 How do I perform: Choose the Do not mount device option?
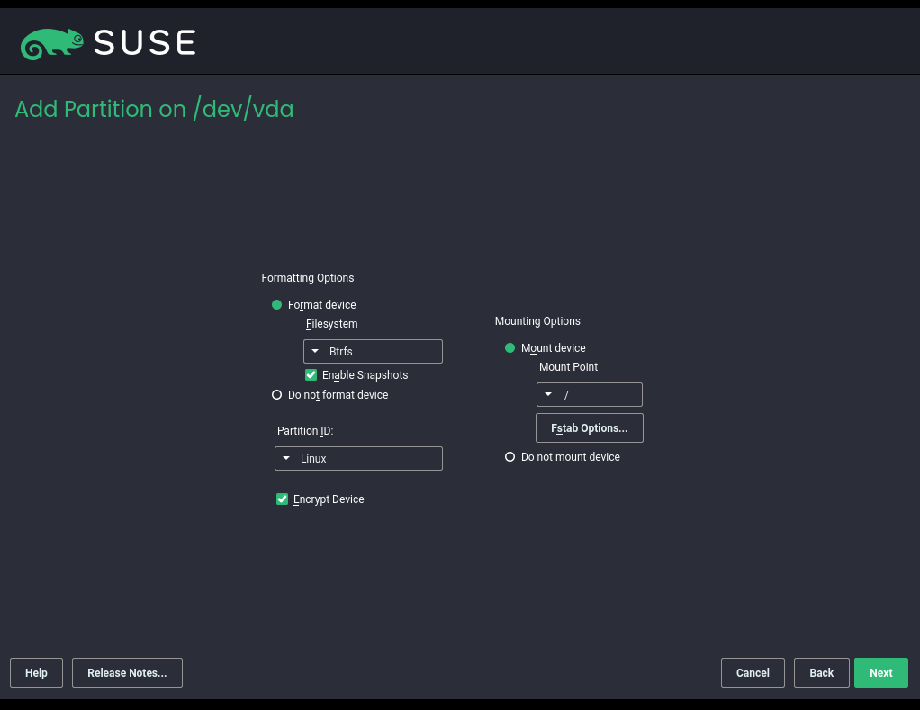(510, 457)
